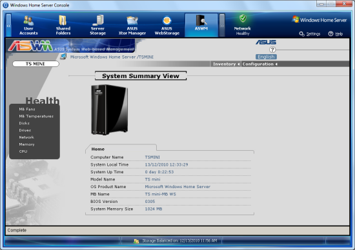Minimize the Windows Home Server Console window
Image resolution: width=355 pixels, height=250 pixels.
click(321, 3)
